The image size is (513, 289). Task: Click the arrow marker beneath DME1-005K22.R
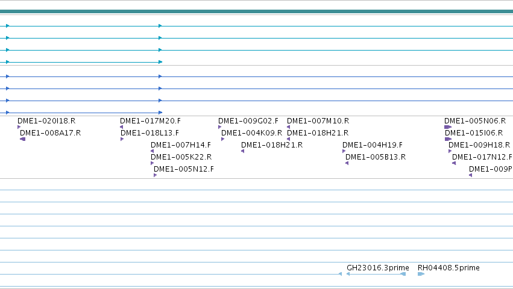tap(152, 163)
